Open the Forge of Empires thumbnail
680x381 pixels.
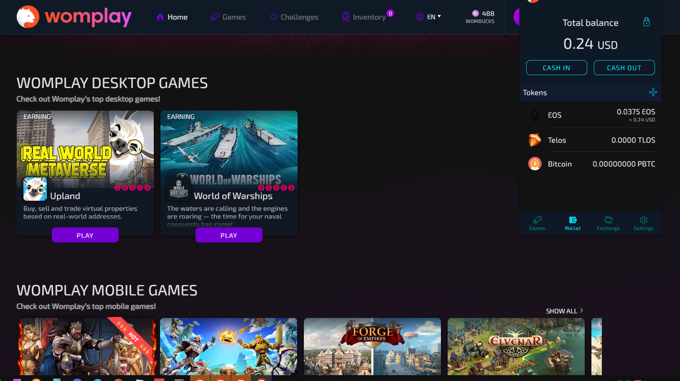coord(372,346)
